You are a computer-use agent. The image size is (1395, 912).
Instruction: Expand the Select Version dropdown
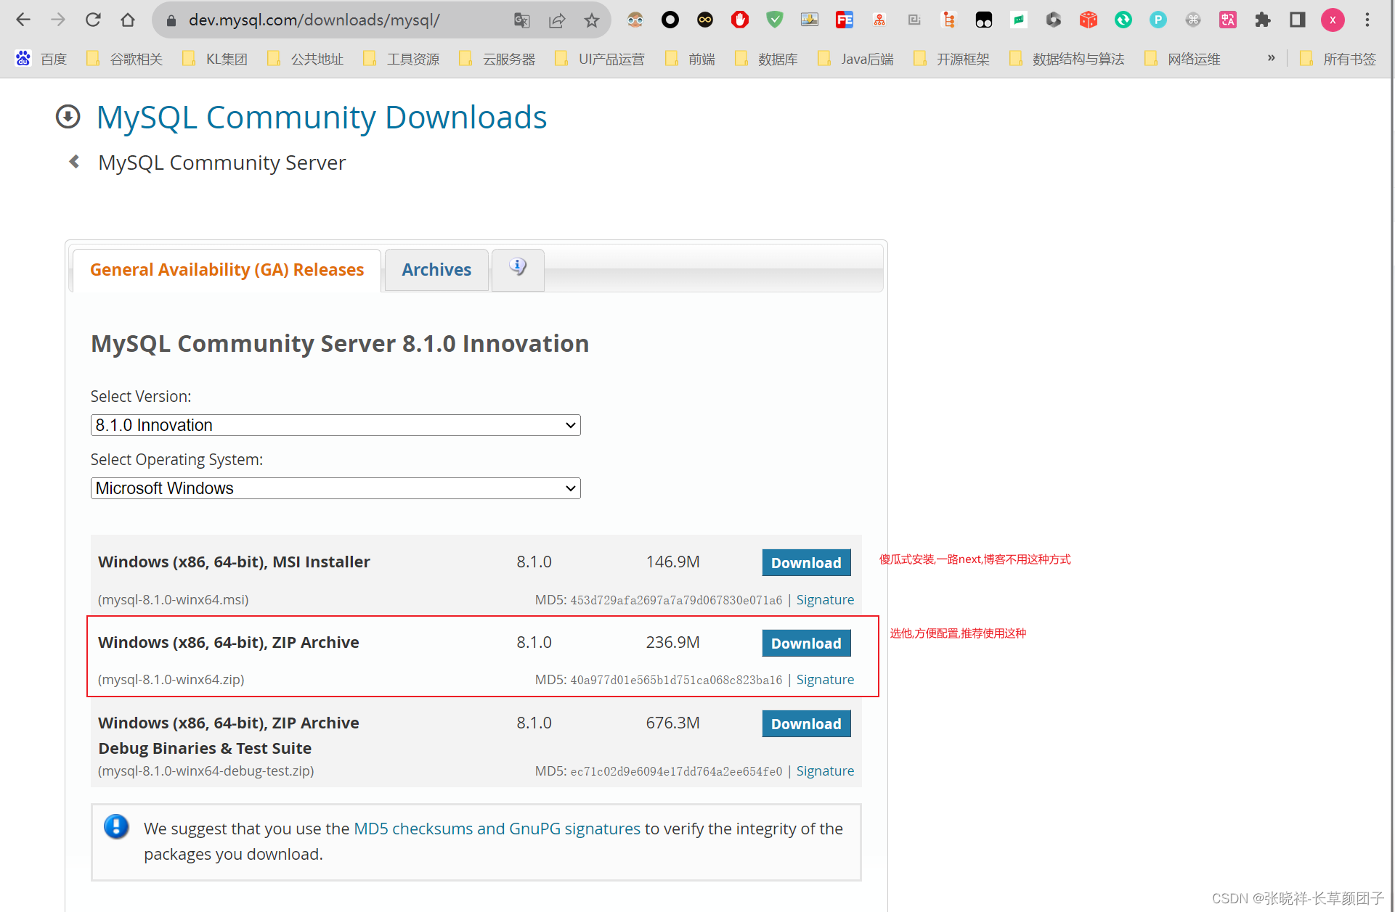[335, 425]
